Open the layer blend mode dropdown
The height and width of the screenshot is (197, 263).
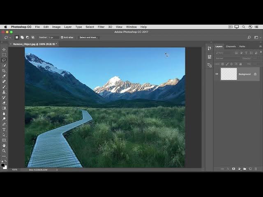(x=228, y=58)
